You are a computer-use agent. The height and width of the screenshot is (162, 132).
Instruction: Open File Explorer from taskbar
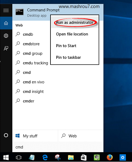point(71,157)
